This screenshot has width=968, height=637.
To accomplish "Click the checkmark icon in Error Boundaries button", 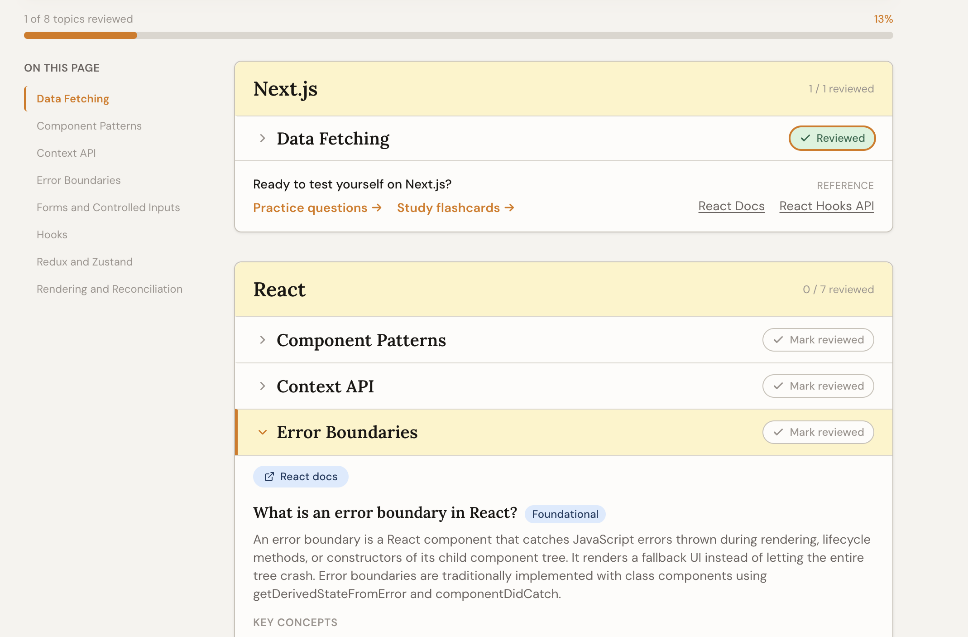I will (778, 432).
